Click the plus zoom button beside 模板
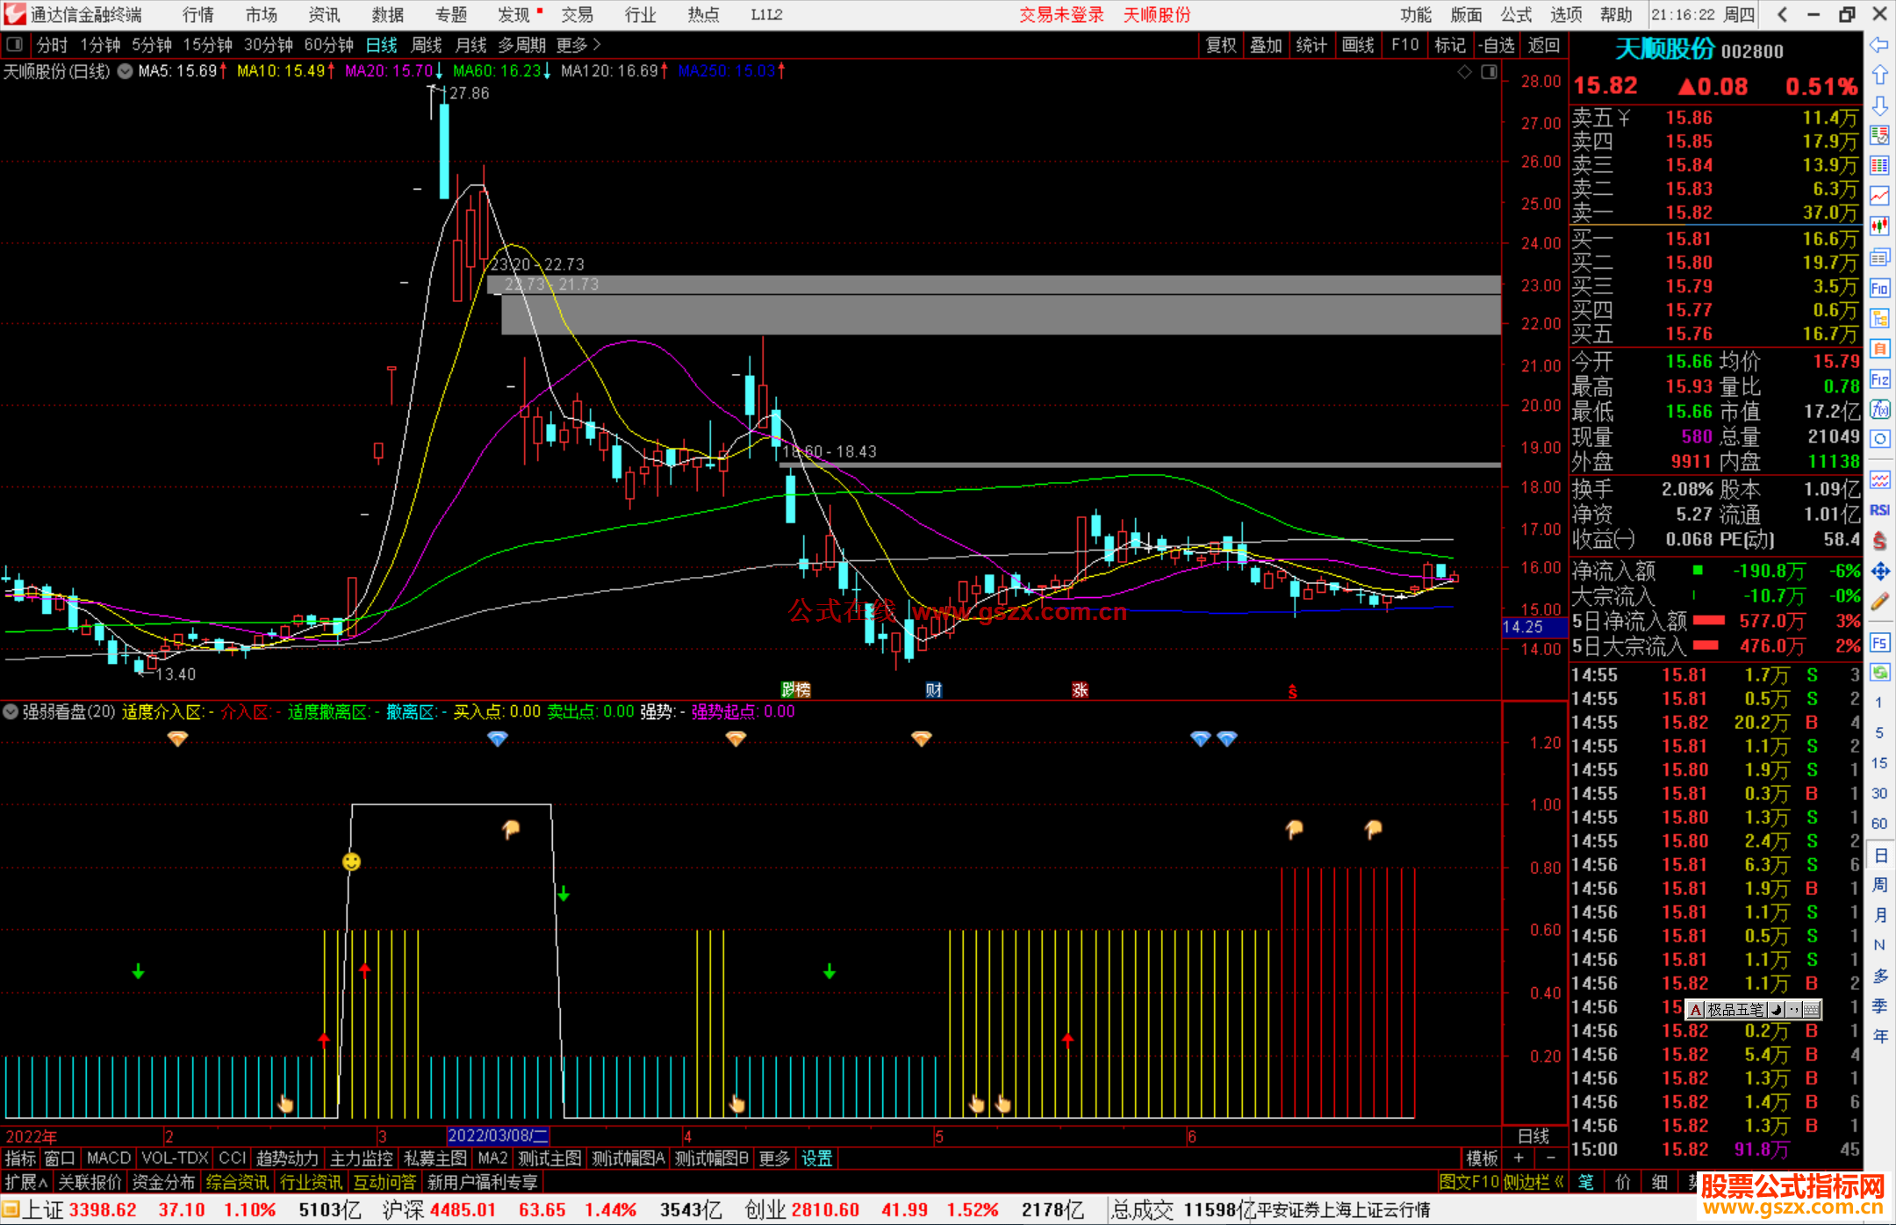 1519,1158
